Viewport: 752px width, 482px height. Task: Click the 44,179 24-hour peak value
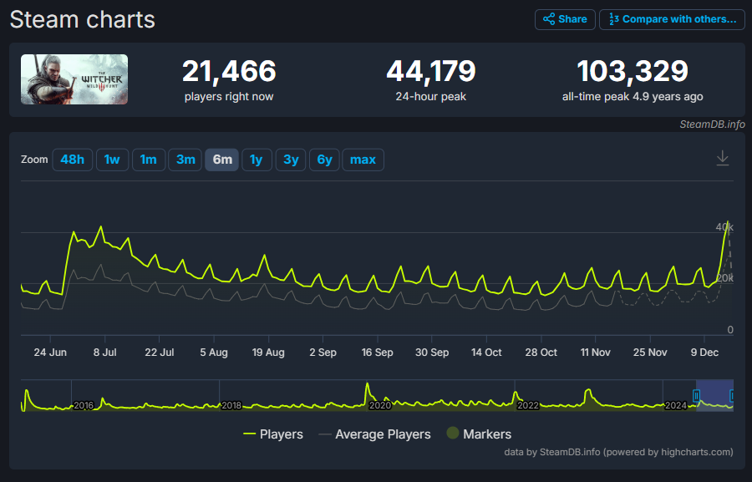[x=430, y=71]
